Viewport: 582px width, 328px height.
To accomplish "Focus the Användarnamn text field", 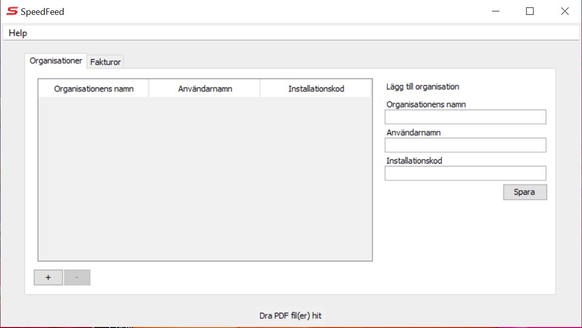I will [x=465, y=145].
